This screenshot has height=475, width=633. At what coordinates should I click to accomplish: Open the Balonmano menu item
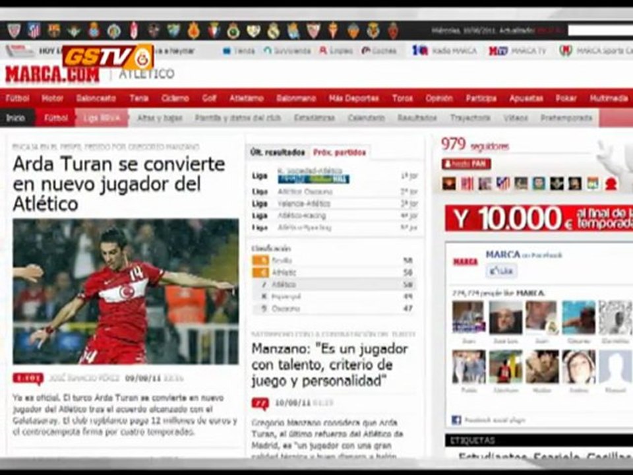point(296,98)
